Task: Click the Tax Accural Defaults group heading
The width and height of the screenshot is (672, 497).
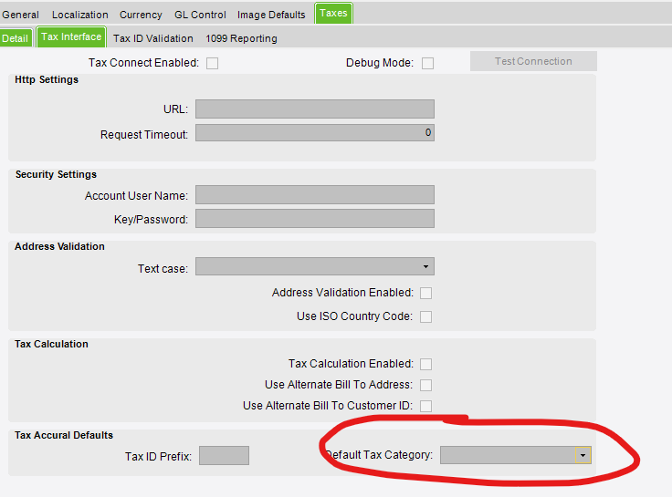Action: point(64,435)
